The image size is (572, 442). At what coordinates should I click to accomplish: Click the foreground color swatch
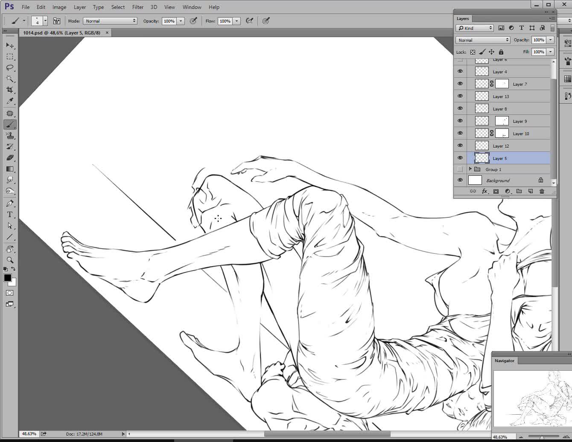point(7,278)
